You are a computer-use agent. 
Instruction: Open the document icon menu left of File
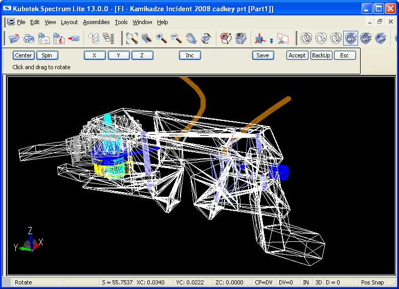pos(11,22)
